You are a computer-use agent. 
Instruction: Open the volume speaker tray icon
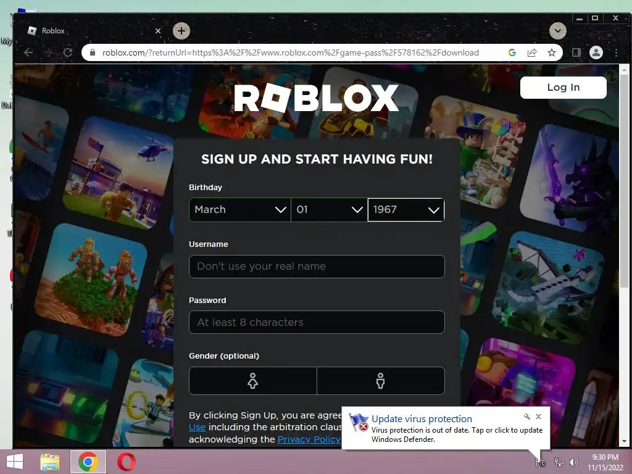(574, 462)
